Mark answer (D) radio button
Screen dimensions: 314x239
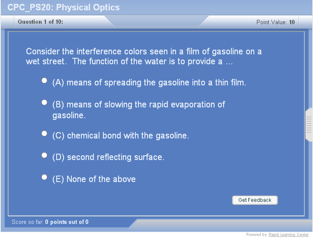coord(44,155)
